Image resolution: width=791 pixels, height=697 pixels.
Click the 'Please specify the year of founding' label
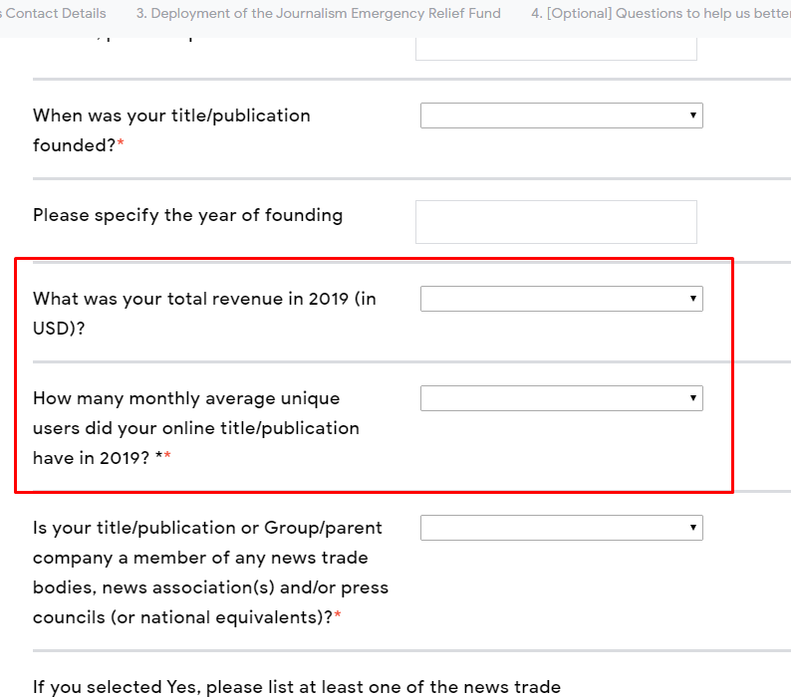coord(187,215)
